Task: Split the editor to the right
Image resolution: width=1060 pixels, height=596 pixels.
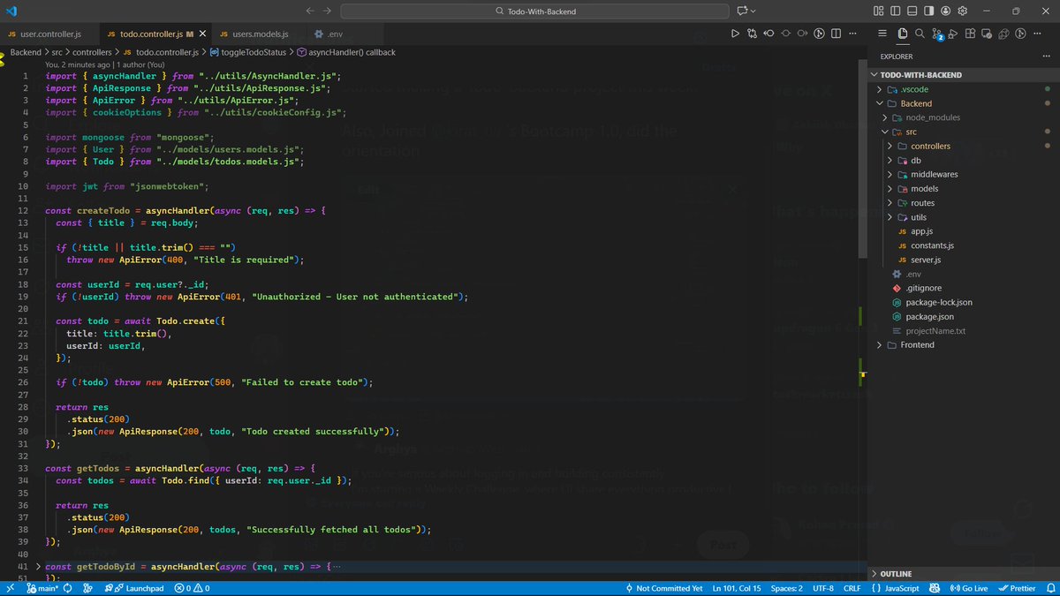Action: pos(836,34)
